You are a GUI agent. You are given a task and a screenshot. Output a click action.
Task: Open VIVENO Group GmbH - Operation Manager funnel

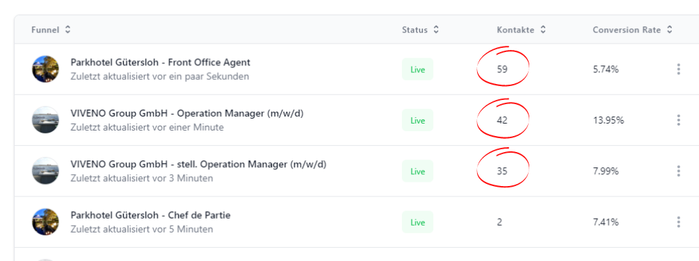[x=187, y=113]
